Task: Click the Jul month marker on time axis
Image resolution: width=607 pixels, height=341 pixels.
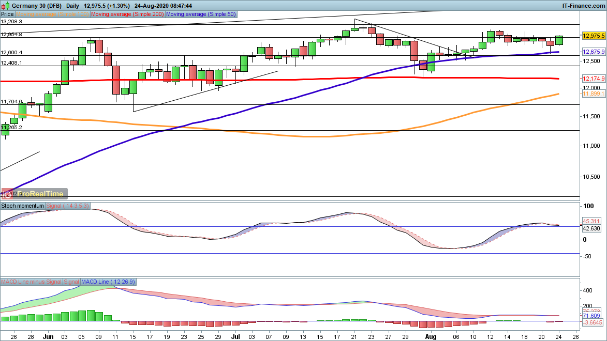Action: (x=235, y=336)
